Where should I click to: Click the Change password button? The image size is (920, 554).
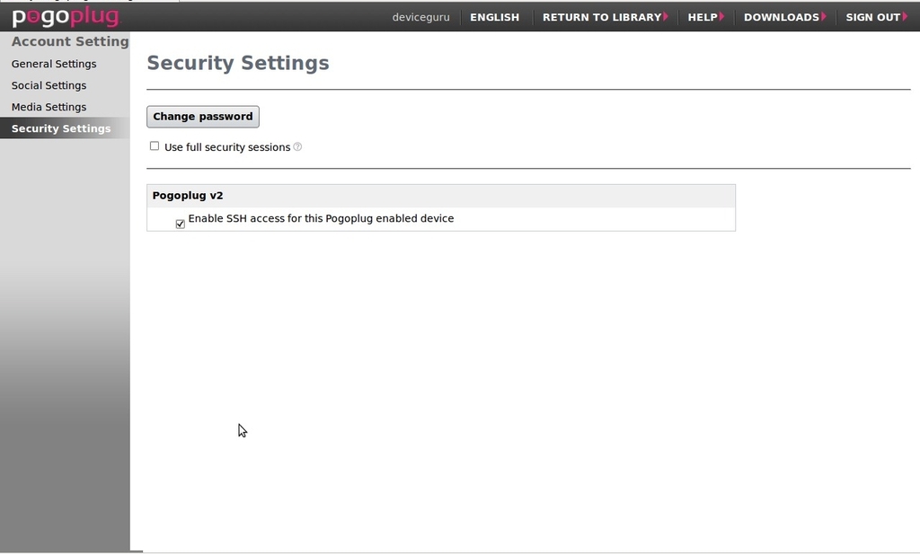pyautogui.click(x=203, y=116)
